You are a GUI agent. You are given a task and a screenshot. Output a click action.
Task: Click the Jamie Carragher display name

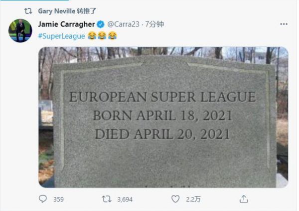(x=66, y=24)
